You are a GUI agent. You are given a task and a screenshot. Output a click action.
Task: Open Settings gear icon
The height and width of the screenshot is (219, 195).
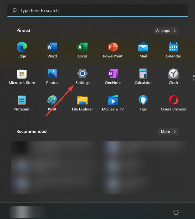tap(82, 74)
